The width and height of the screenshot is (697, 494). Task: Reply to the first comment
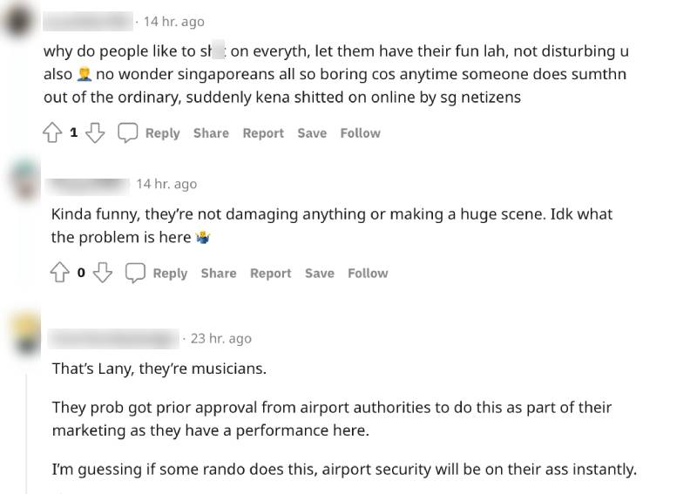162,133
